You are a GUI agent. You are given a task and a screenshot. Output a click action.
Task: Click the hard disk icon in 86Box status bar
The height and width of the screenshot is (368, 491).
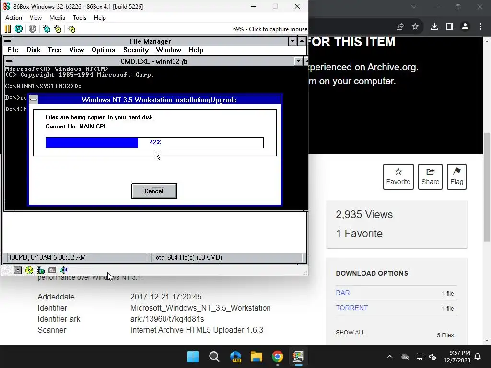pos(52,270)
